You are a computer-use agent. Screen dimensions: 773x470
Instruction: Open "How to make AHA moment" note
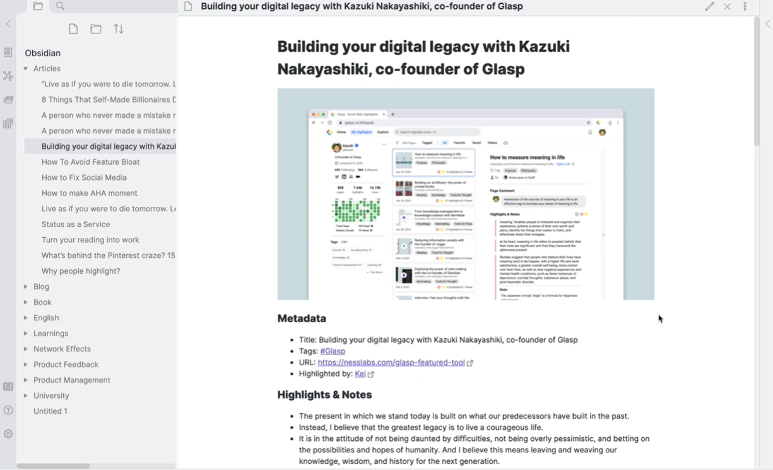(89, 193)
